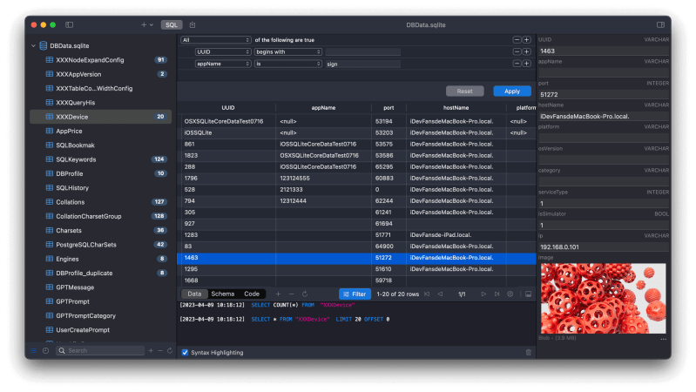Click the Apply filter button

(512, 91)
